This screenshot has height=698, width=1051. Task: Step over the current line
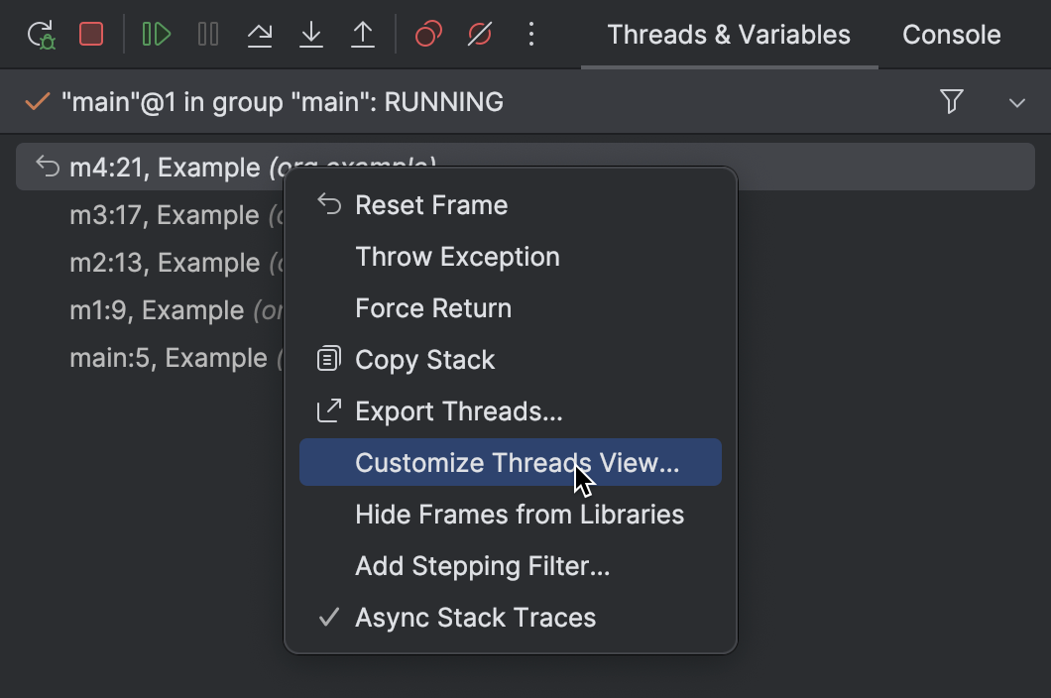point(260,34)
